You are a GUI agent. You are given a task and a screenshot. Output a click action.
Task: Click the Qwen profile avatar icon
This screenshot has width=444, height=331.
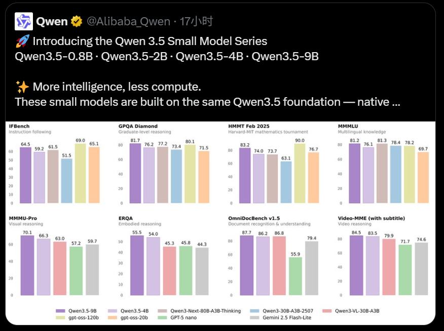click(24, 22)
